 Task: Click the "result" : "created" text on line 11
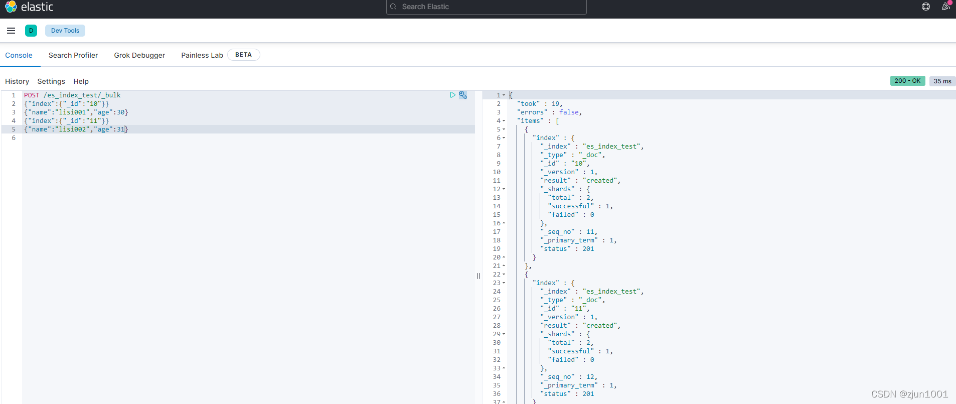click(x=580, y=181)
